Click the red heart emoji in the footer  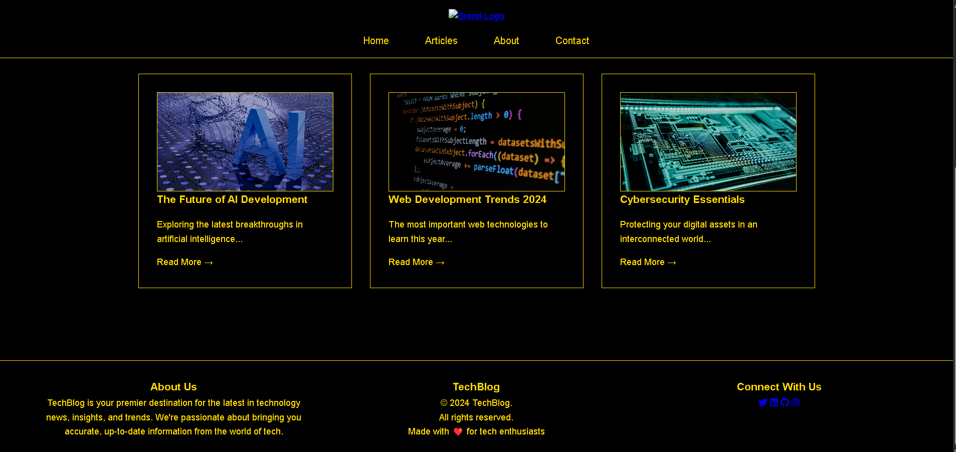click(x=457, y=431)
